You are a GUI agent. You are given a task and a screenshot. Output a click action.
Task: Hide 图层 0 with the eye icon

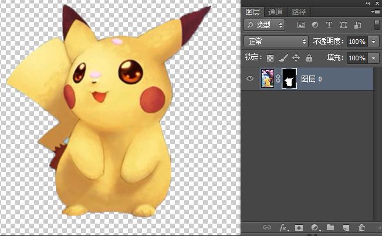[x=251, y=78]
